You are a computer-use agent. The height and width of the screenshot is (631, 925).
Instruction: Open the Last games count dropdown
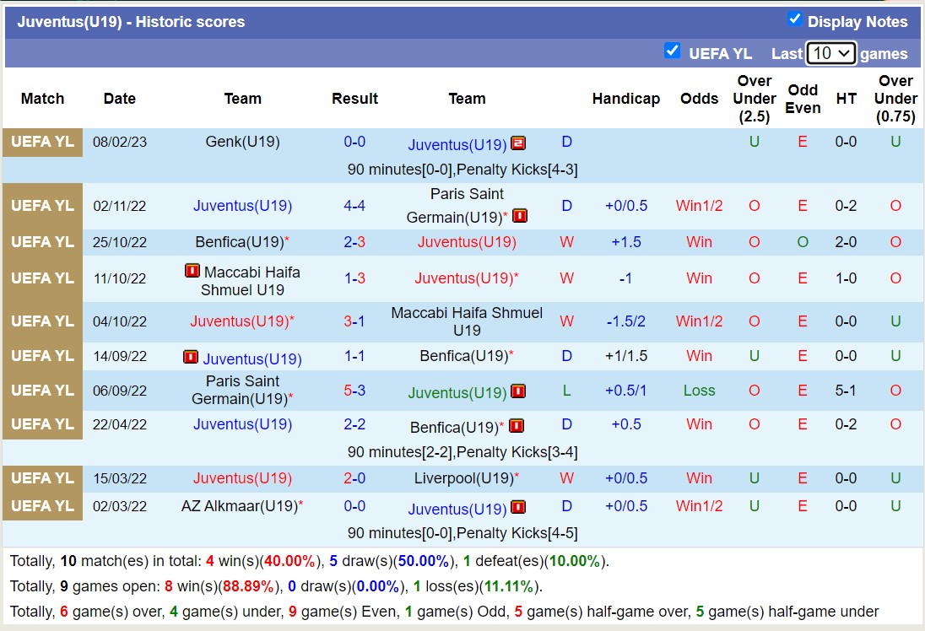point(831,53)
